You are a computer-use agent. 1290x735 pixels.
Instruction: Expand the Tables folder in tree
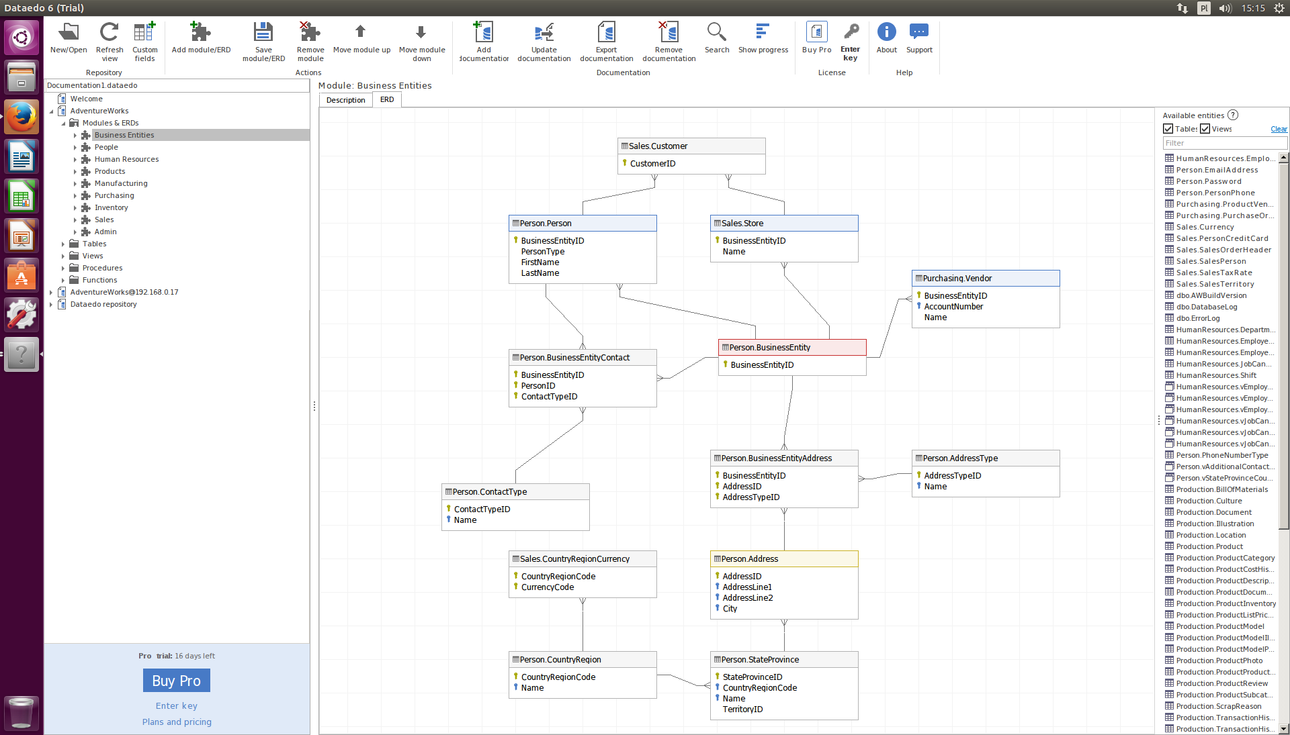(x=63, y=244)
